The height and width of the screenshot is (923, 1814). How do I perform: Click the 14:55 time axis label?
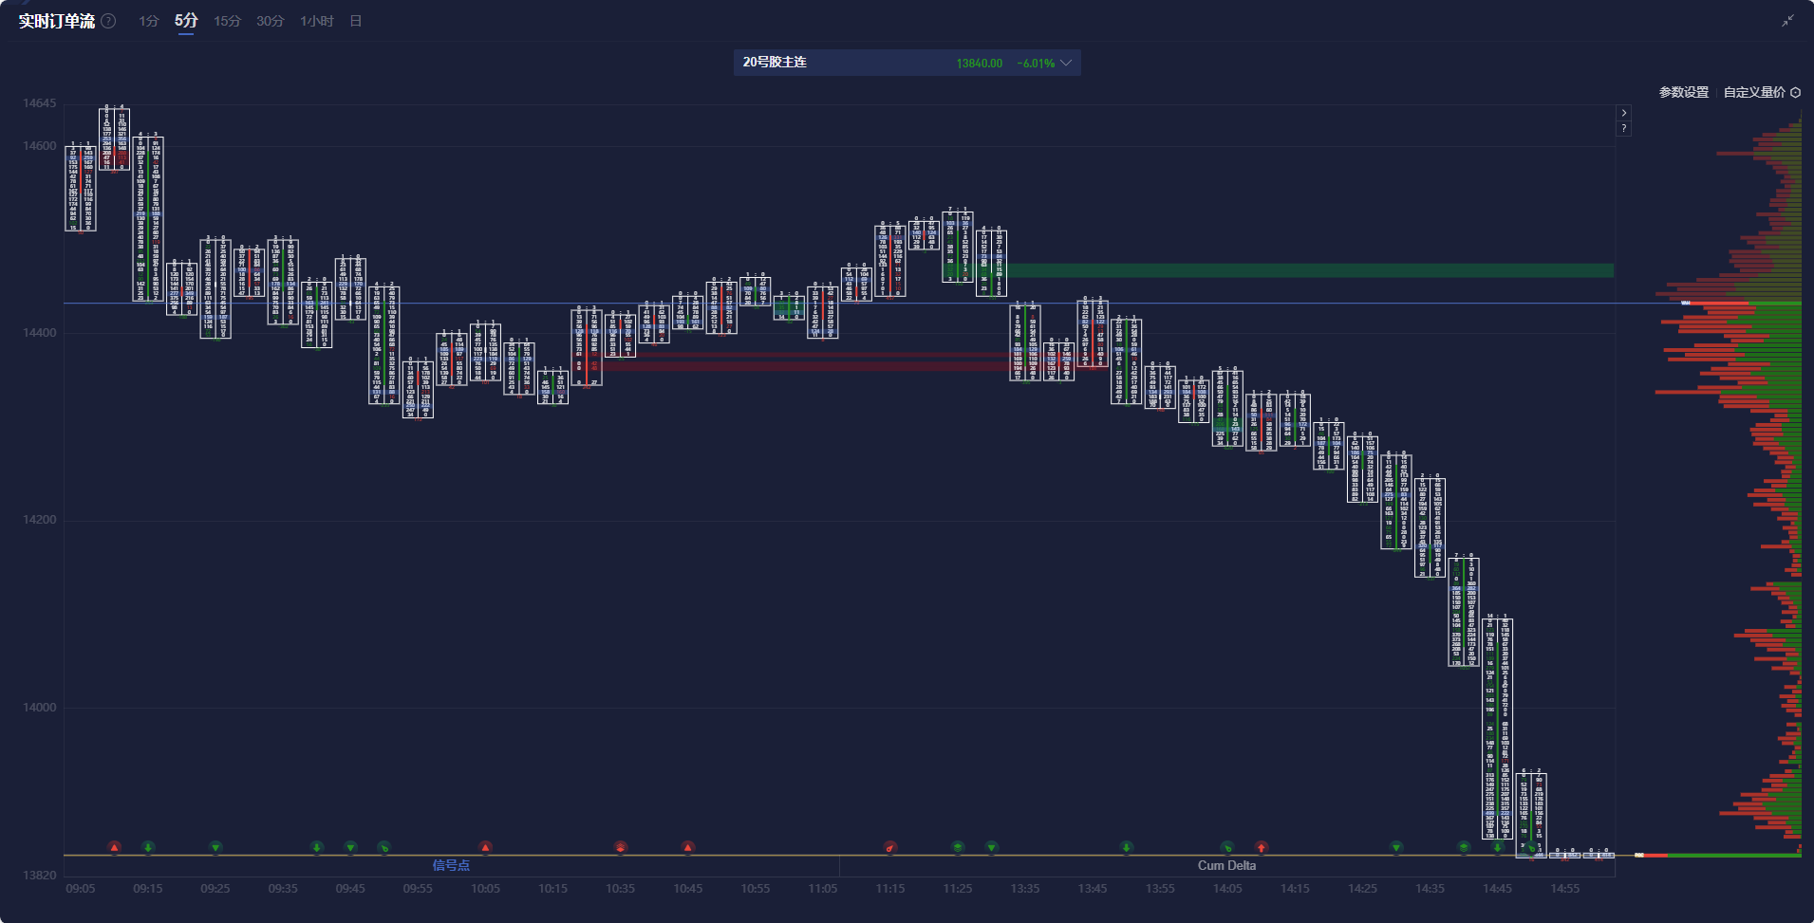click(1565, 889)
